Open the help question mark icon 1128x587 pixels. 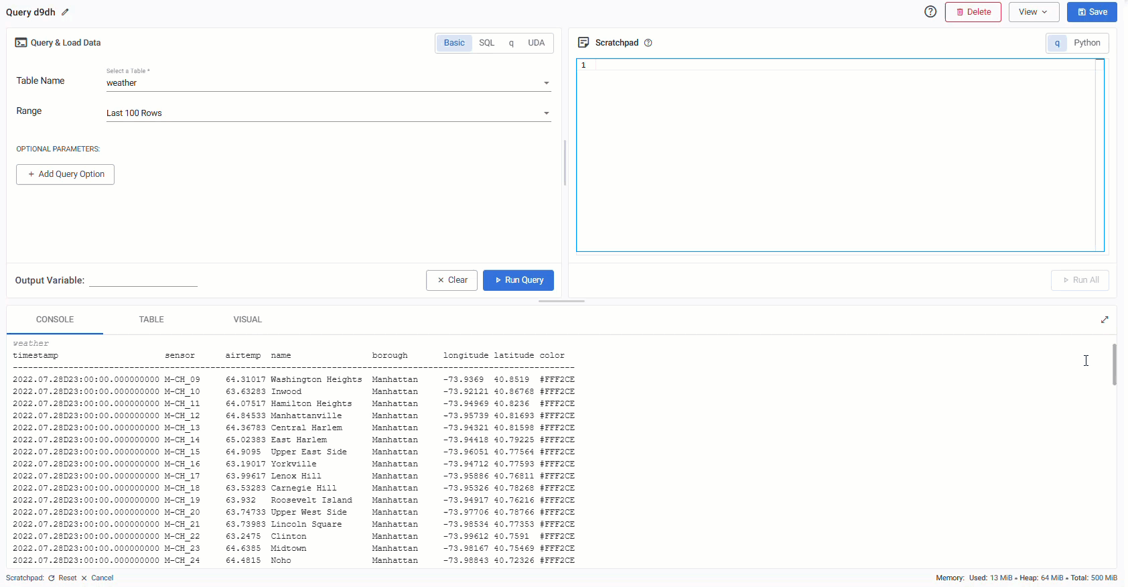click(x=930, y=11)
